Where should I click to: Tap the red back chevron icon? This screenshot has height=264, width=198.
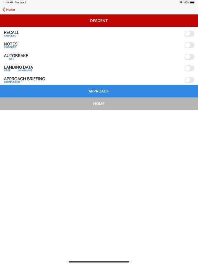[x=4, y=10]
